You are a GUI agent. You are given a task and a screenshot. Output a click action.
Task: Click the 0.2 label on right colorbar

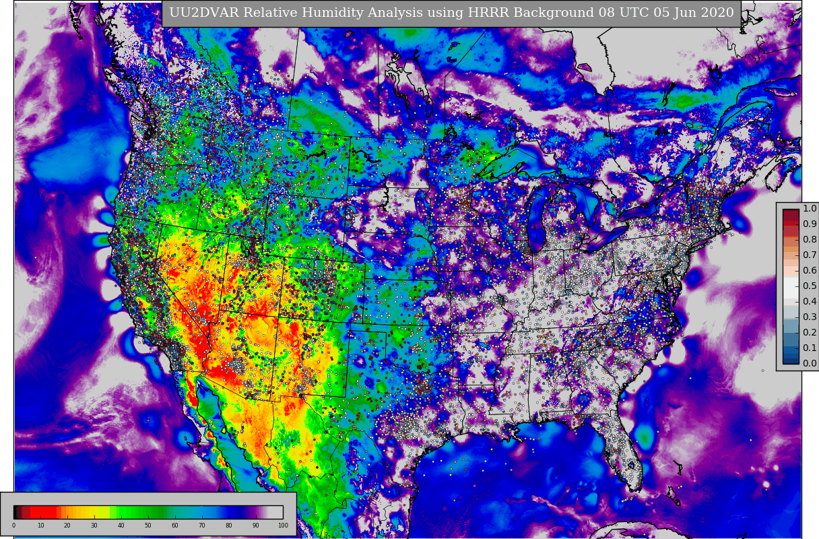coord(810,332)
